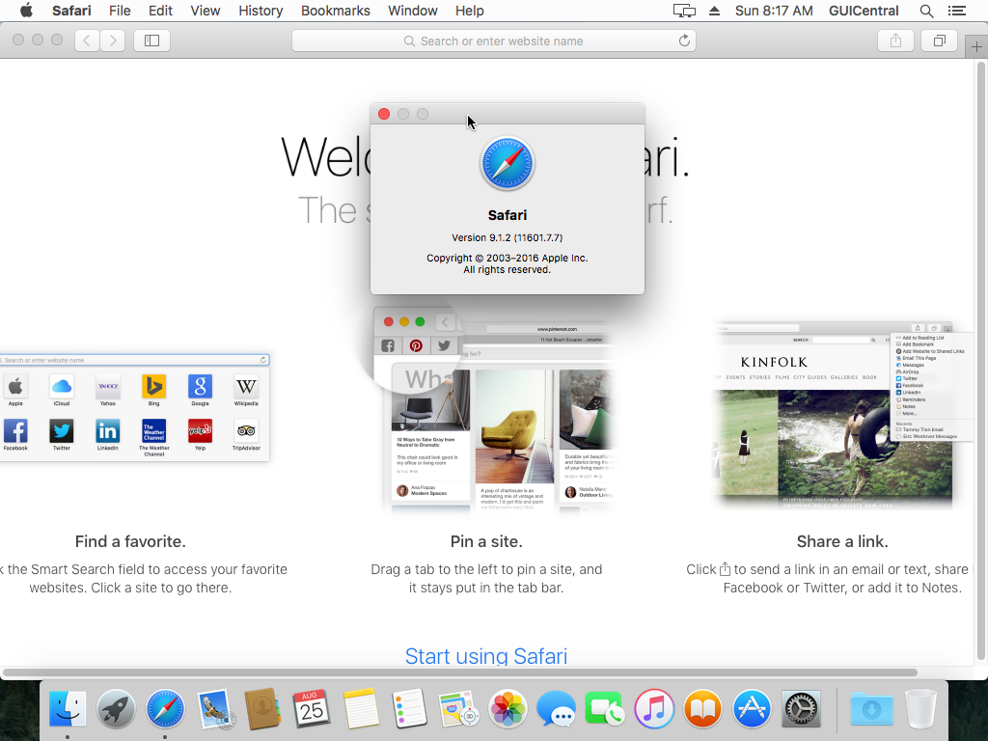Close the About Safari window
Screen dimensions: 988x741
pos(384,114)
